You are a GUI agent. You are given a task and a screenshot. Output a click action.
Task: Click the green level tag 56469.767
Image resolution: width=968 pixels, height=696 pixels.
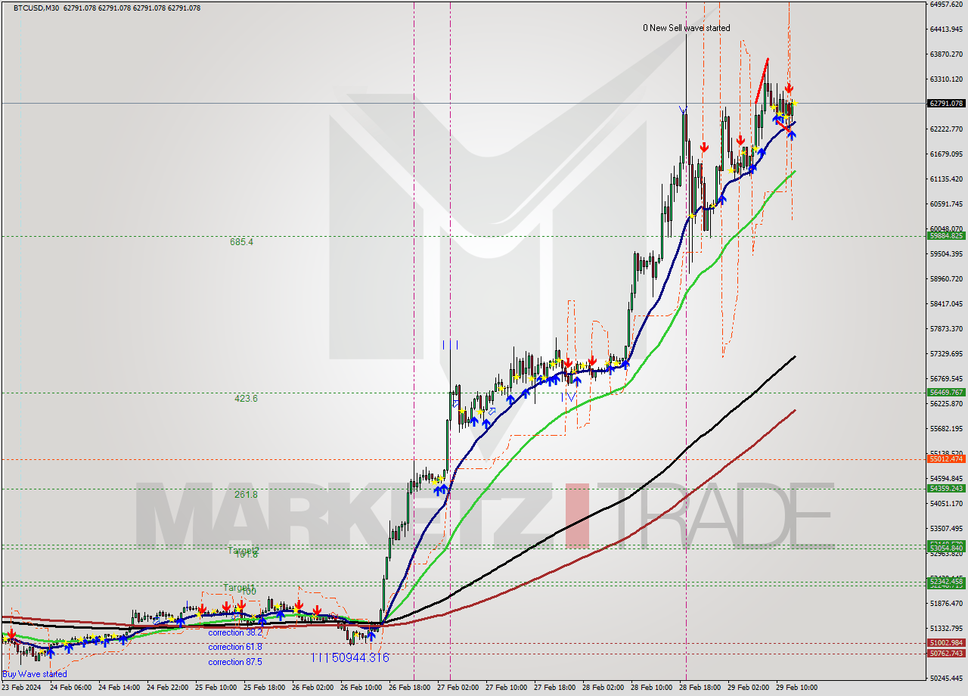(x=946, y=393)
